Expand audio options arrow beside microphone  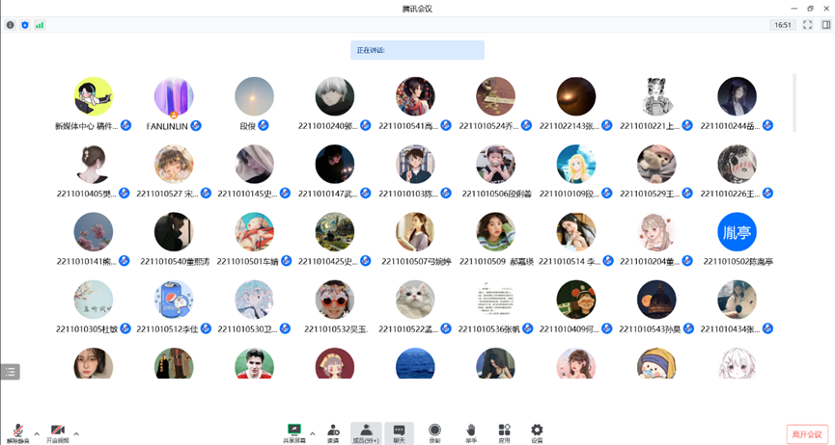coord(37,433)
